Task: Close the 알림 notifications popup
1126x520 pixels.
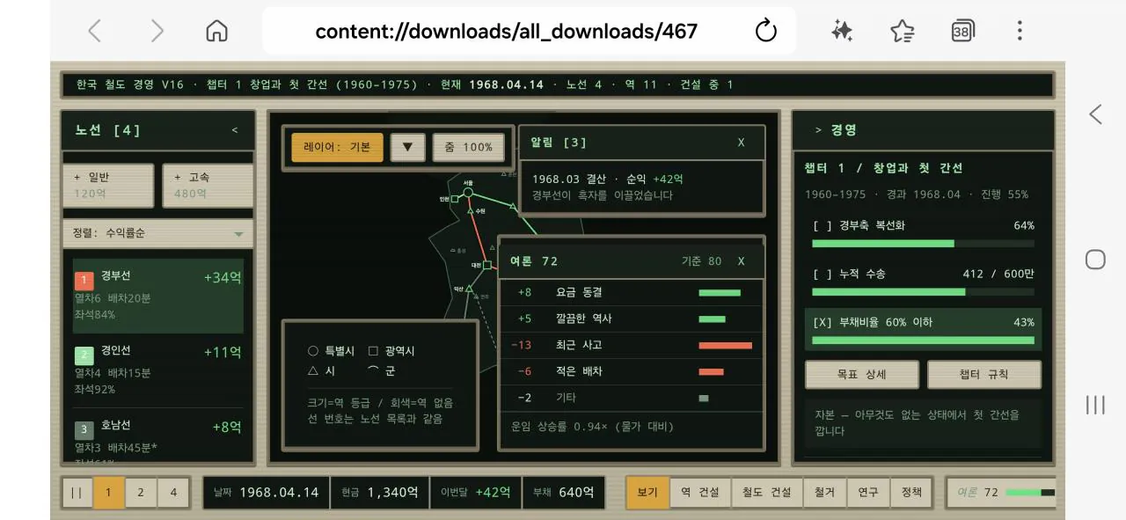Action: point(741,143)
